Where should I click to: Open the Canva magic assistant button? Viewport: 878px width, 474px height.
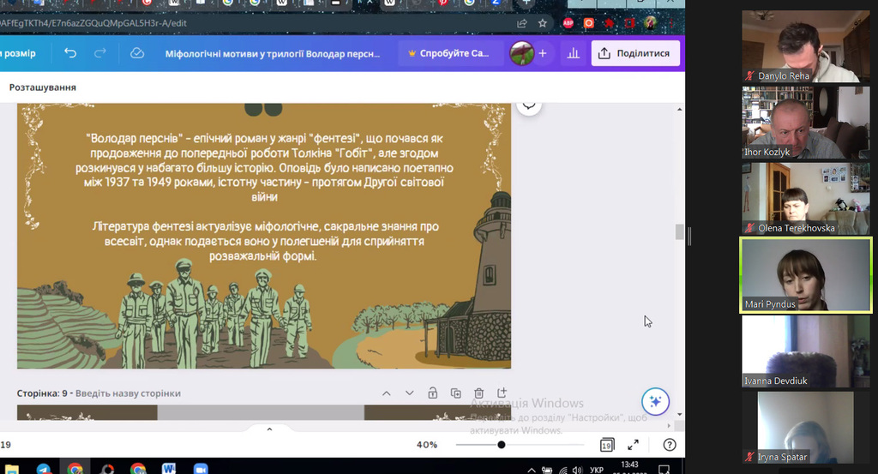655,401
